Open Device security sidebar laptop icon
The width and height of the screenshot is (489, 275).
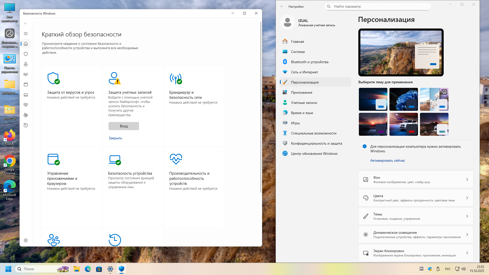(x=26, y=95)
